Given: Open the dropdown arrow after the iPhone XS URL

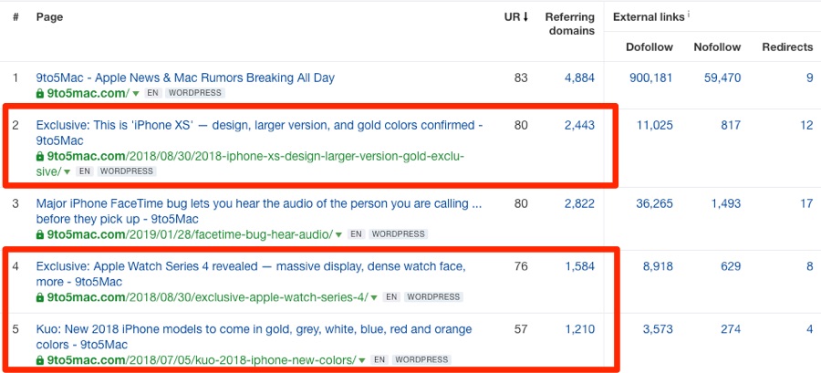Looking at the screenshot, I should [x=67, y=171].
